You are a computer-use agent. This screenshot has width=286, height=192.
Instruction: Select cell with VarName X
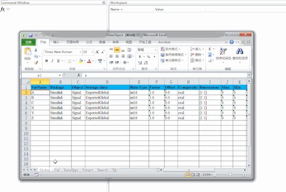click(x=40, y=108)
